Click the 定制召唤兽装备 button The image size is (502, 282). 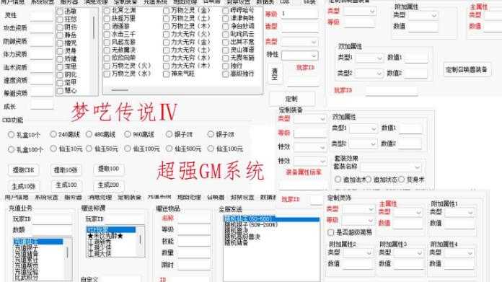tap(467, 69)
